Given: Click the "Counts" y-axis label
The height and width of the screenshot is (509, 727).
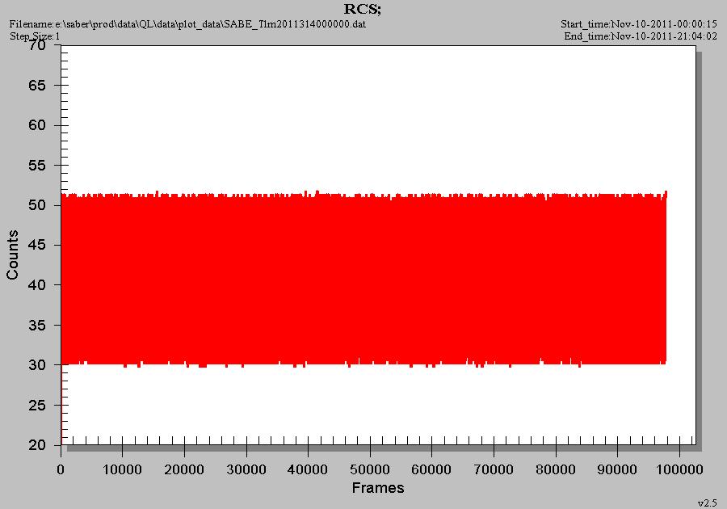Looking at the screenshot, I should point(12,254).
